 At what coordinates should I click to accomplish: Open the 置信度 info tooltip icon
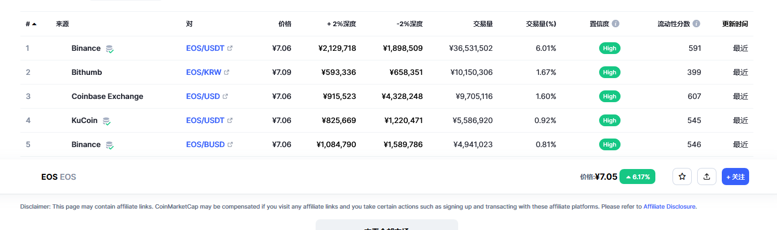[x=616, y=24]
